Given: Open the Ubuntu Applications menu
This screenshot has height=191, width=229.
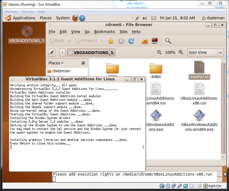Looking at the screenshot, I should point(20,18).
